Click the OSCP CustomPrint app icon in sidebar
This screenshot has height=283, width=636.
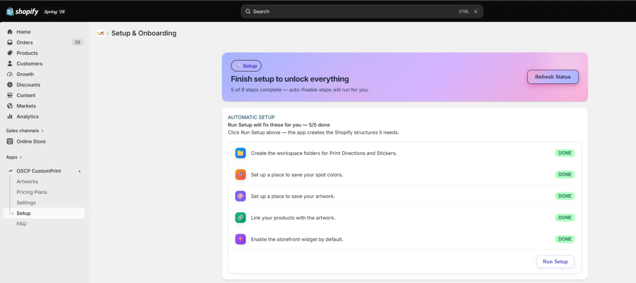pos(10,171)
